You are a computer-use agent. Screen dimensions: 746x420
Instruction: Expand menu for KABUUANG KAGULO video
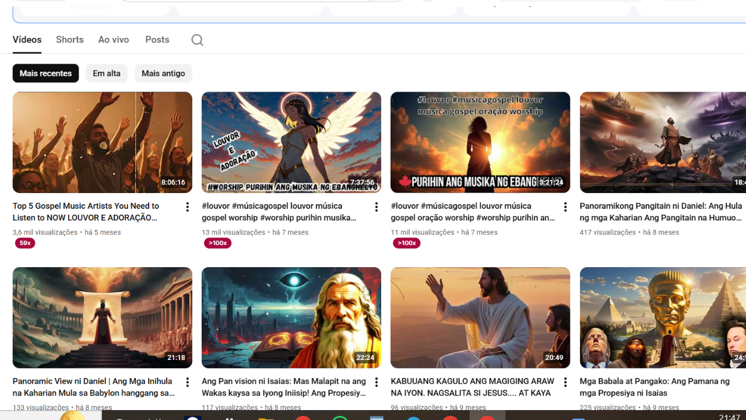[565, 382]
